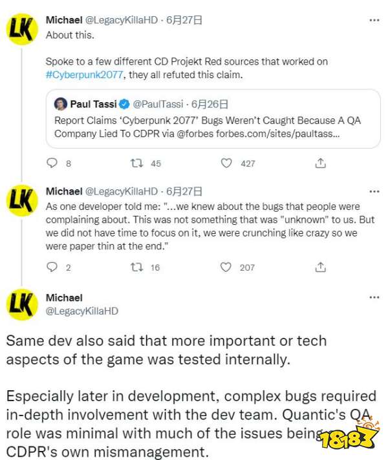Reply to the second tweet with 2 replies
The image size is (388, 460).
coord(52,267)
